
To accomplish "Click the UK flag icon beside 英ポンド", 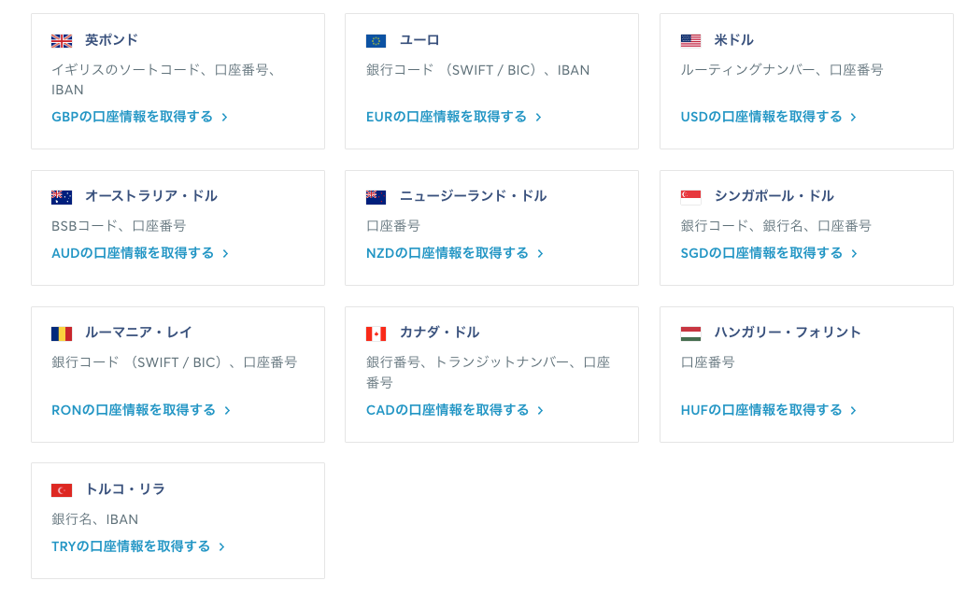I will pyautogui.click(x=62, y=41).
